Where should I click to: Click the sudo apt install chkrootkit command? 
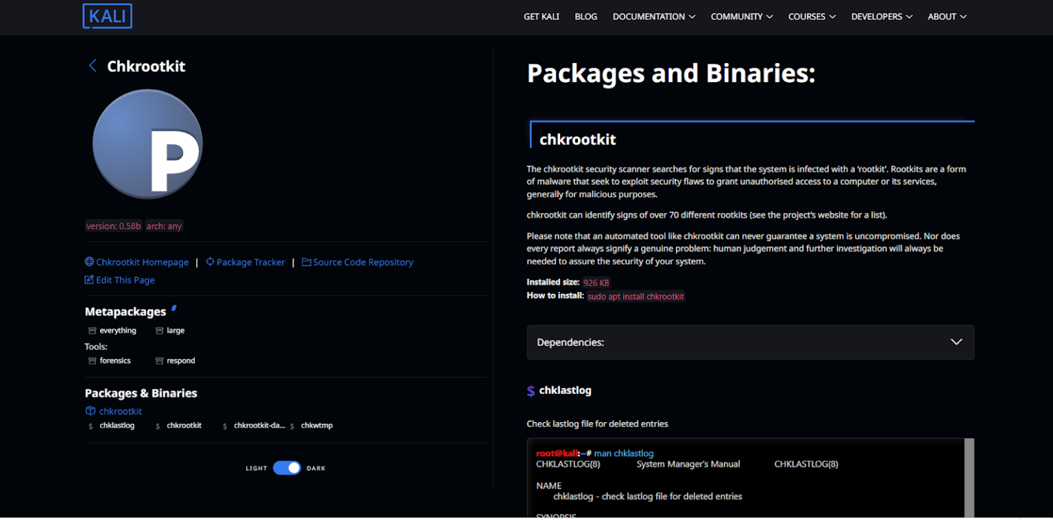click(636, 297)
